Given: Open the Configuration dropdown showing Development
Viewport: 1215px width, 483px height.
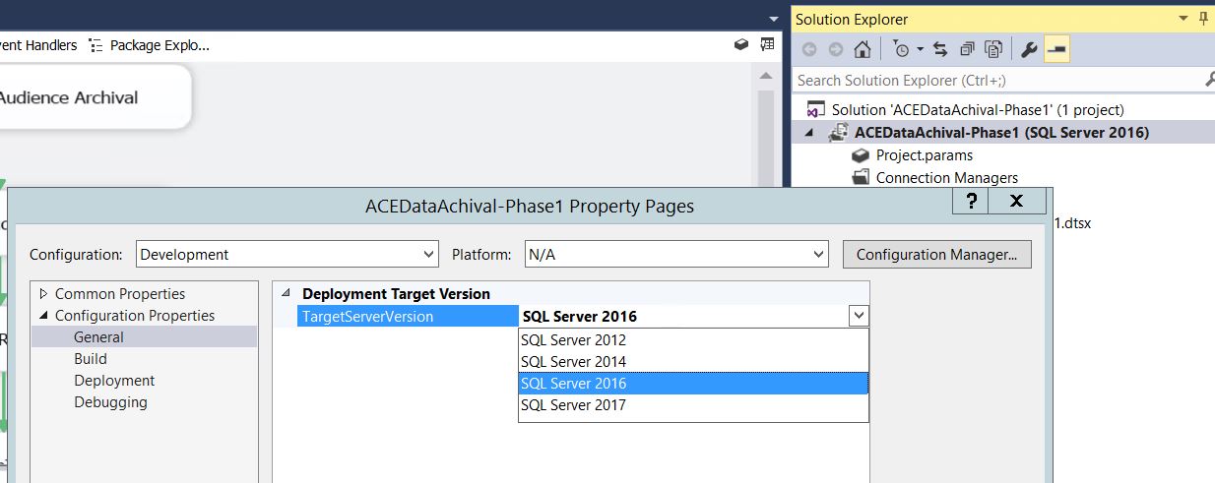Looking at the screenshot, I should 287,255.
